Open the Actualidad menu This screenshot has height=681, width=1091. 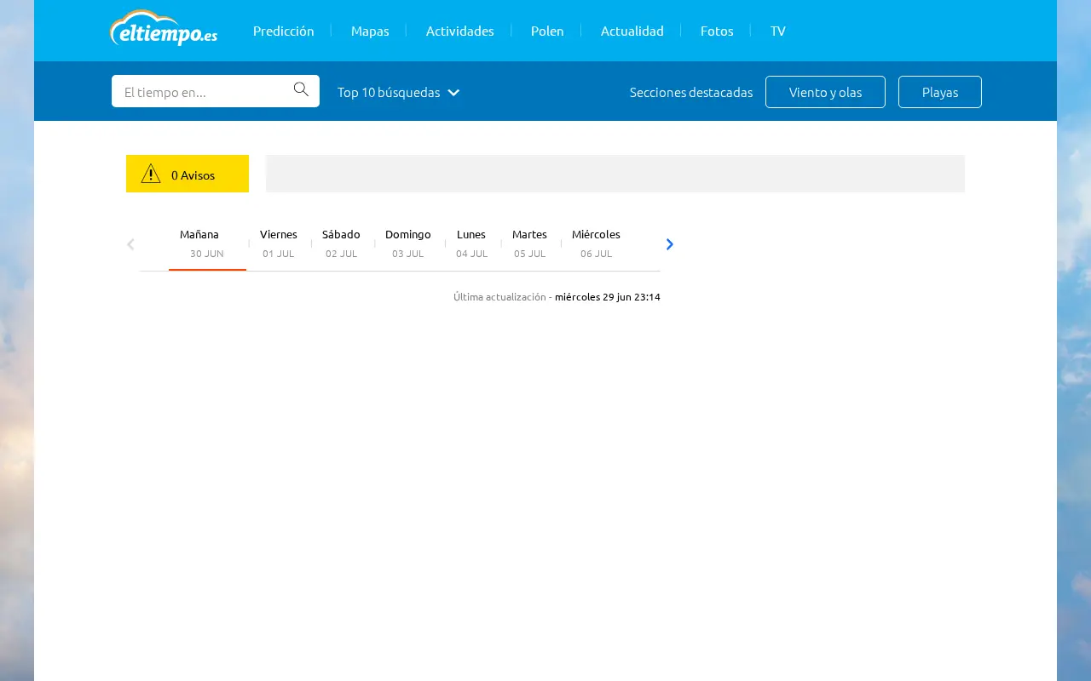[x=632, y=31]
